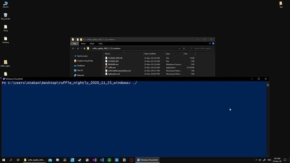Select Network in the navigation pane

point(79,75)
